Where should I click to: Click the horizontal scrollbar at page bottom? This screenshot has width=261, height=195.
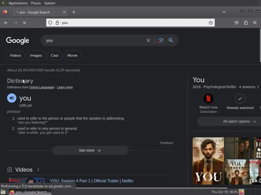(x=151, y=188)
